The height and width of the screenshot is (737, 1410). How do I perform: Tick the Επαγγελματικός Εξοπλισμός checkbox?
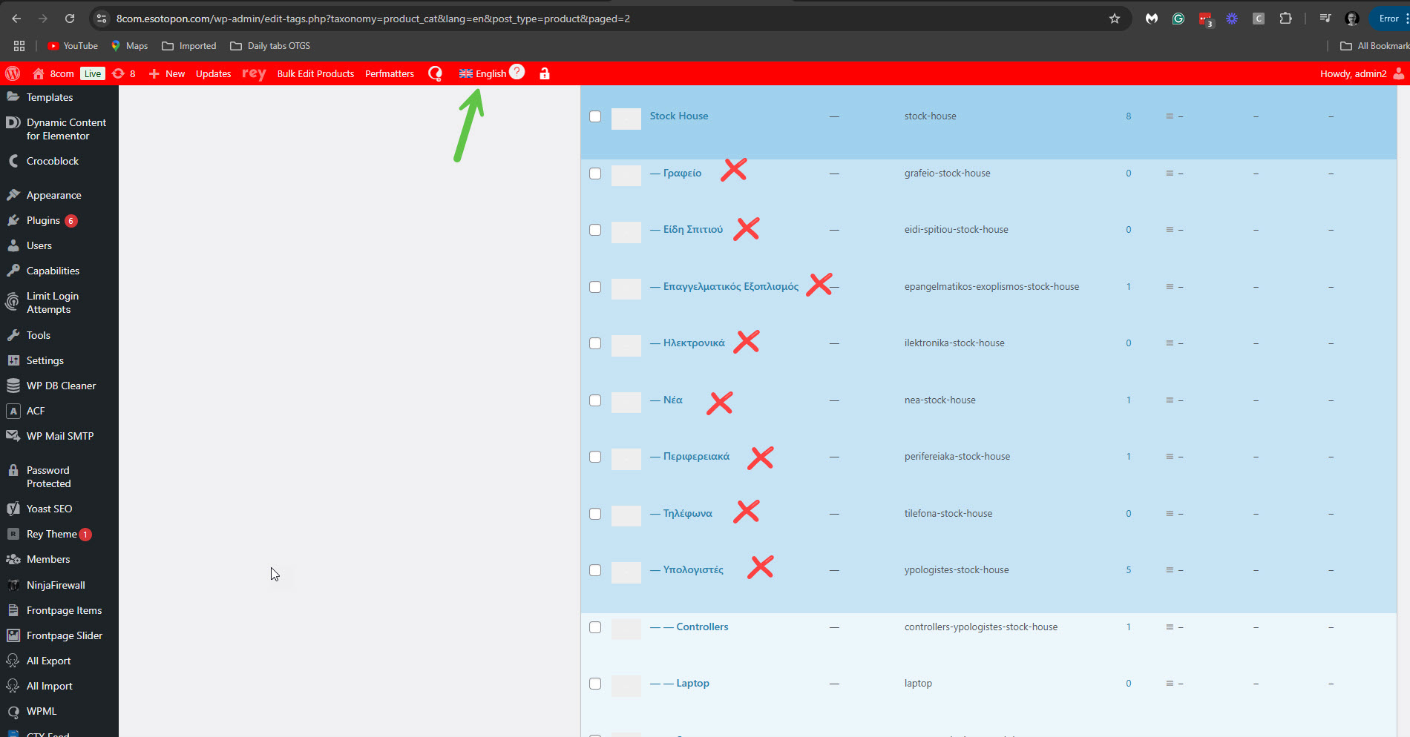point(595,287)
